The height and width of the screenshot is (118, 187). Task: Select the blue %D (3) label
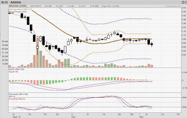coord(12,97)
